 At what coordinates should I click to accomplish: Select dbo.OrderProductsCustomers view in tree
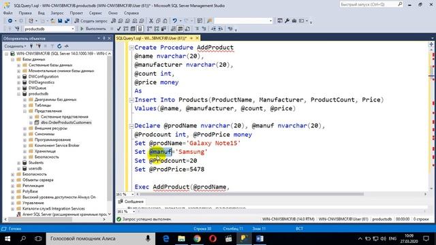tap(66, 122)
